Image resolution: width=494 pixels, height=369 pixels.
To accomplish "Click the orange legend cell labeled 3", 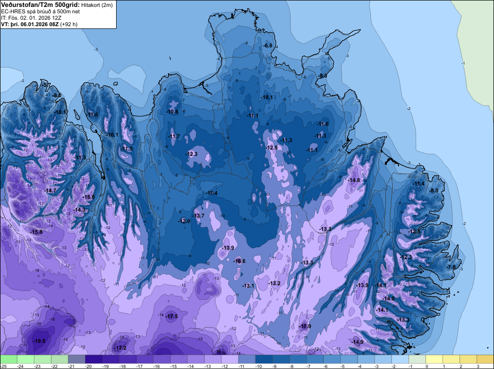I will (x=485, y=359).
